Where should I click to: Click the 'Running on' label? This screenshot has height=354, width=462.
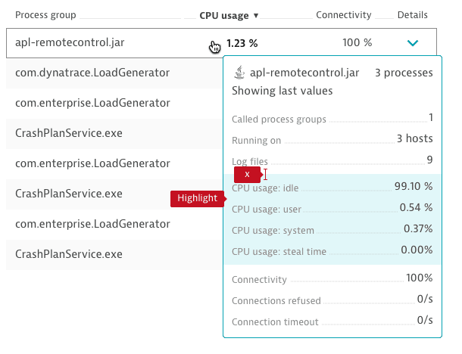pyautogui.click(x=256, y=141)
